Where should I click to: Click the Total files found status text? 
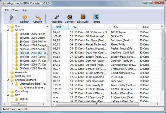coord(15,109)
